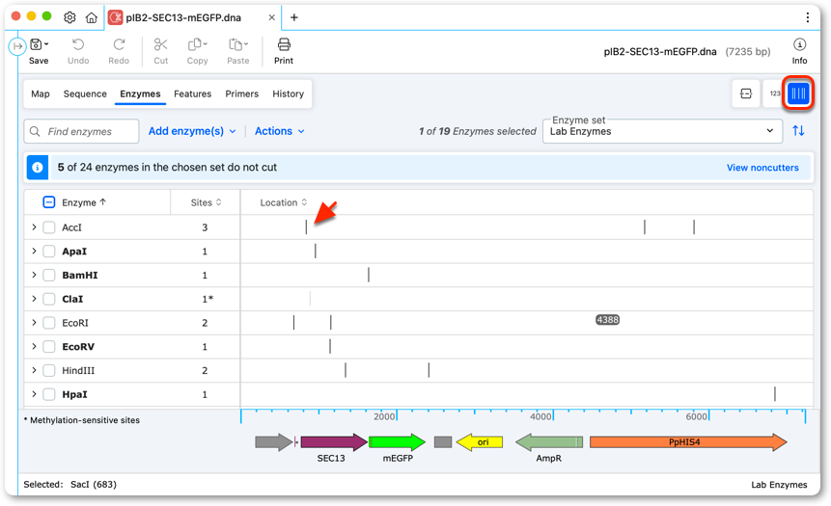831x506 pixels.
Task: Open the Enzyme set Lab Enzymes dropdown
Action: (x=662, y=131)
